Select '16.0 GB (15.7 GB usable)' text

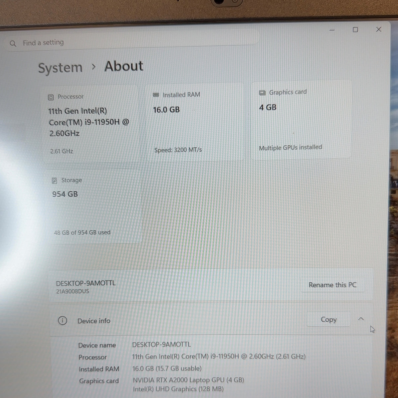(167, 368)
